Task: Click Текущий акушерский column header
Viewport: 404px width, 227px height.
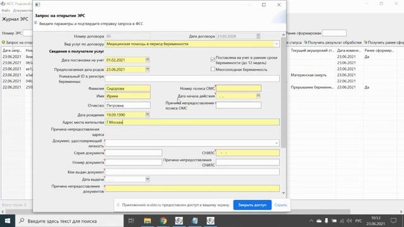Action: click(x=312, y=50)
